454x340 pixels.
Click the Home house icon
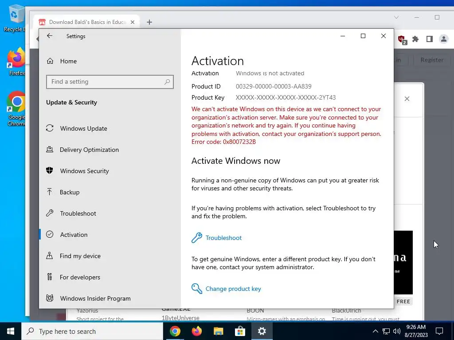50,61
